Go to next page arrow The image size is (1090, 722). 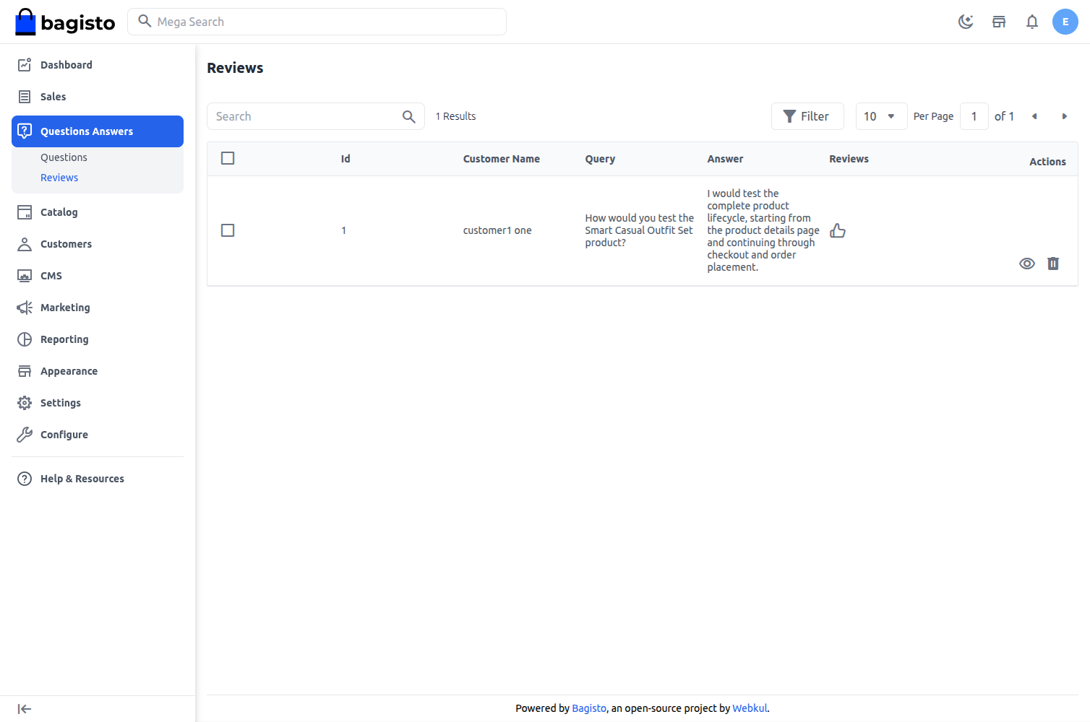point(1064,116)
